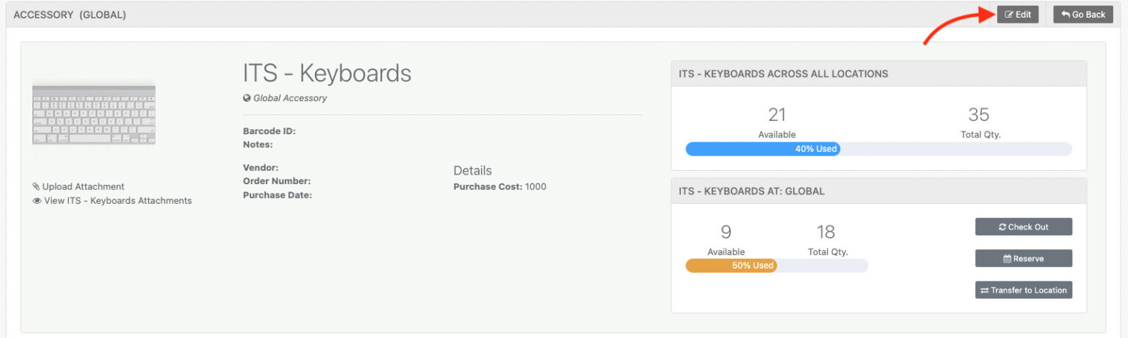Click the orange 50% Used progress bar
The width and height of the screenshot is (1128, 338).
[731, 265]
